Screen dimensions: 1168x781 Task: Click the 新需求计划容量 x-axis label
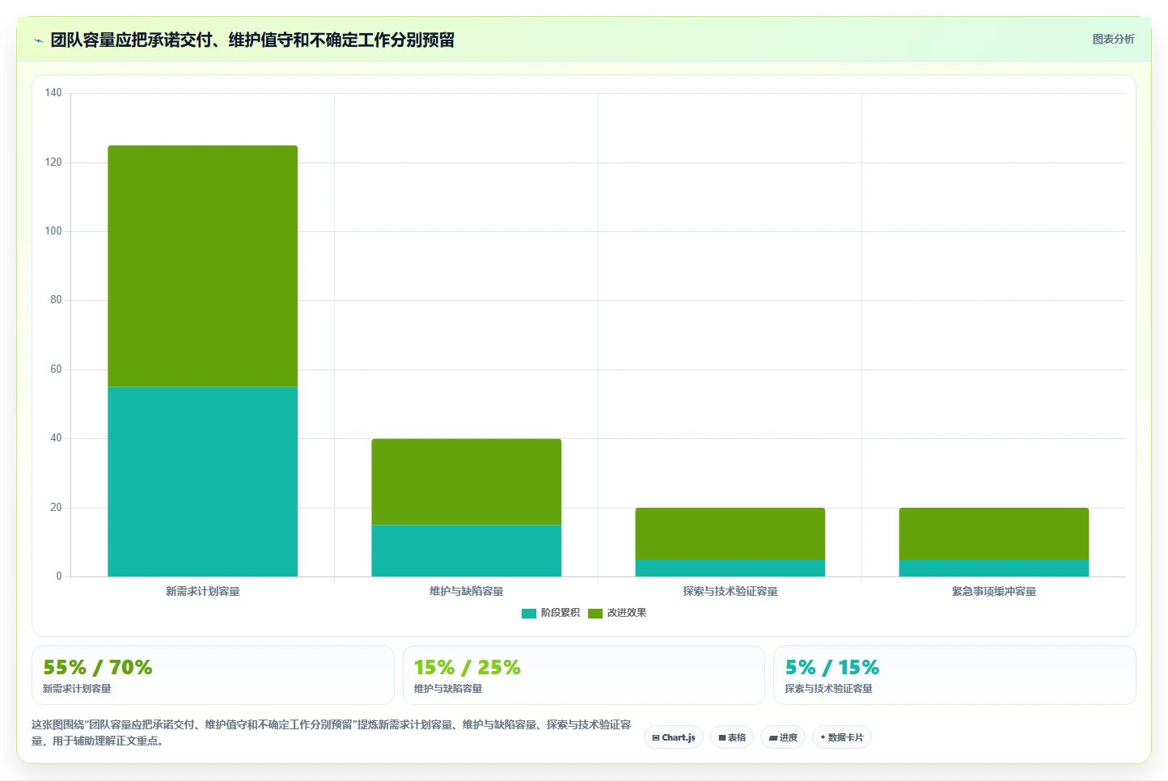(x=202, y=592)
